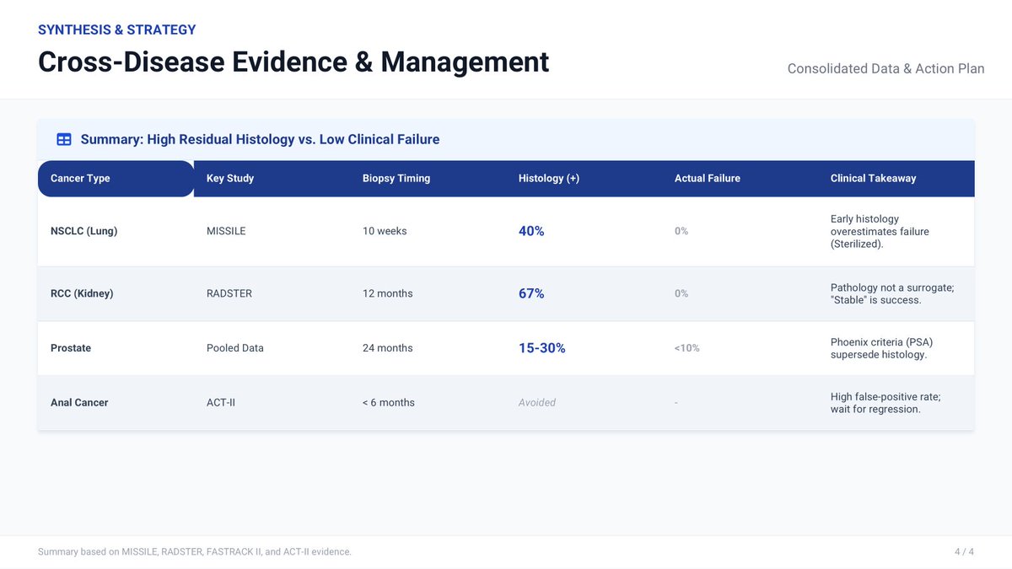This screenshot has height=569, width=1012.
Task: Select the 'Histology (+)' column header
Action: click(x=584, y=179)
